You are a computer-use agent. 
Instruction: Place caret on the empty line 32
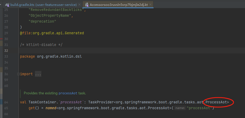[131, 50]
